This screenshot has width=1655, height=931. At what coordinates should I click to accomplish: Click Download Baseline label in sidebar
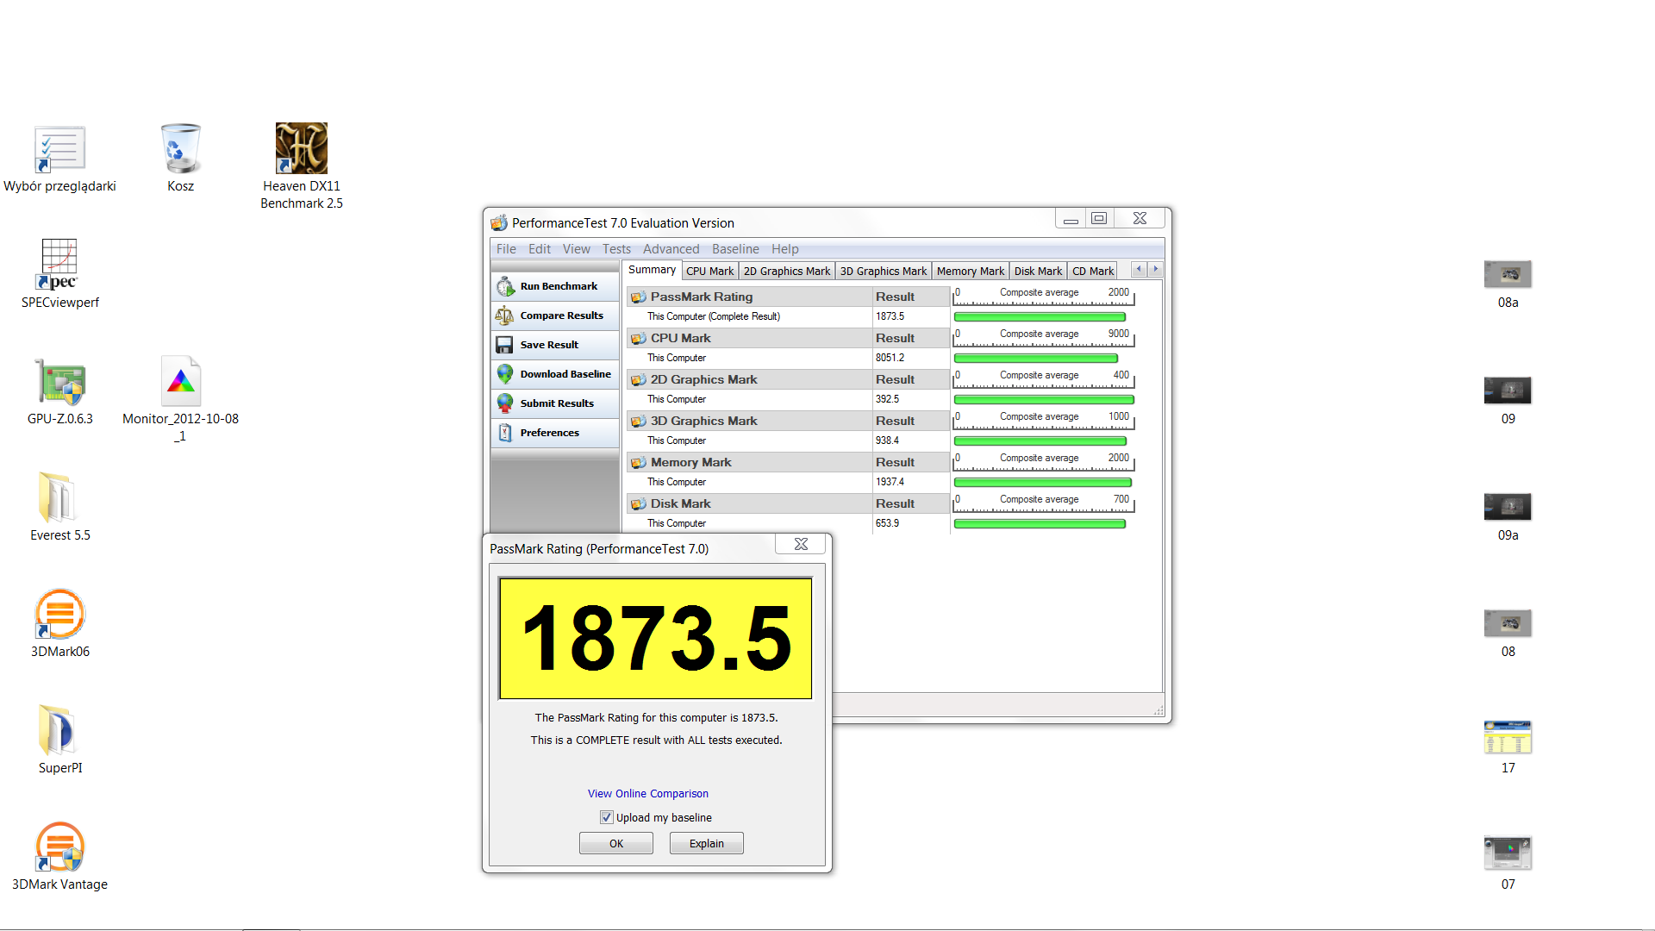(565, 374)
